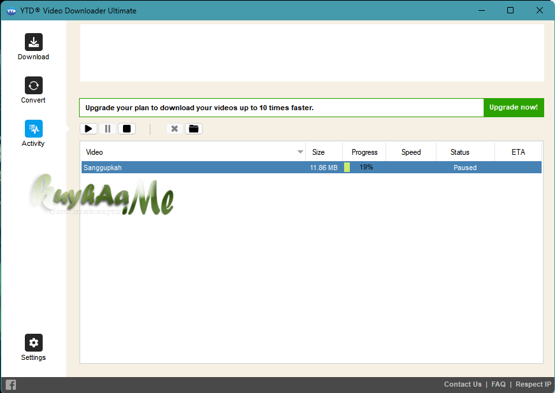Screen dimensions: 555x393
Task: Click the Convert label in sidebar
Action: (x=33, y=100)
